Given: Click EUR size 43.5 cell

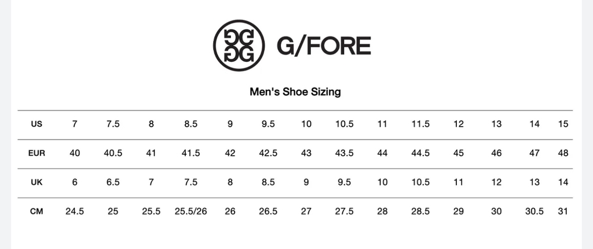Looking at the screenshot, I should (x=345, y=153).
